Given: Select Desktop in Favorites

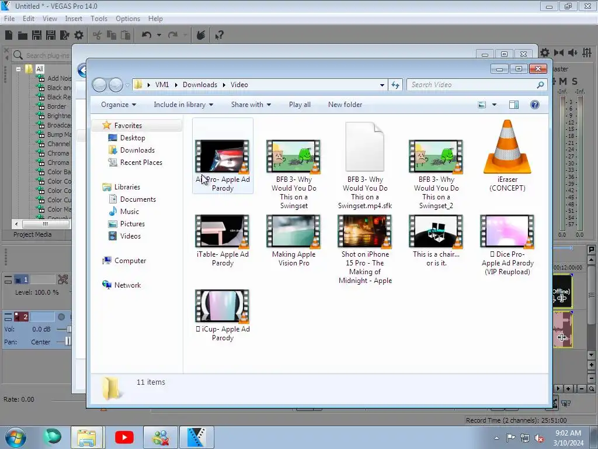Looking at the screenshot, I should pos(133,138).
